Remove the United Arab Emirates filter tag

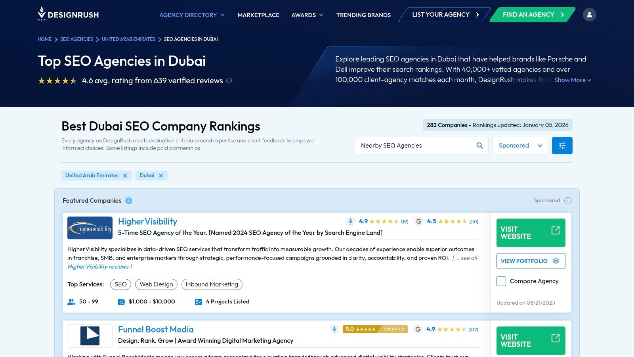pyautogui.click(x=125, y=175)
